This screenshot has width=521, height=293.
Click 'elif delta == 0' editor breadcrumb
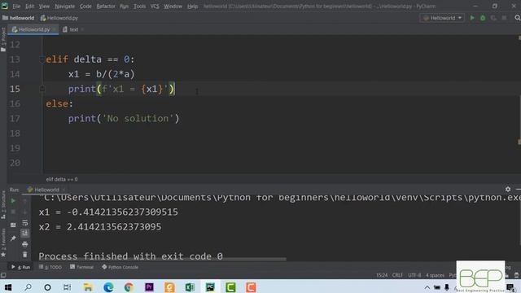pyautogui.click(x=62, y=179)
